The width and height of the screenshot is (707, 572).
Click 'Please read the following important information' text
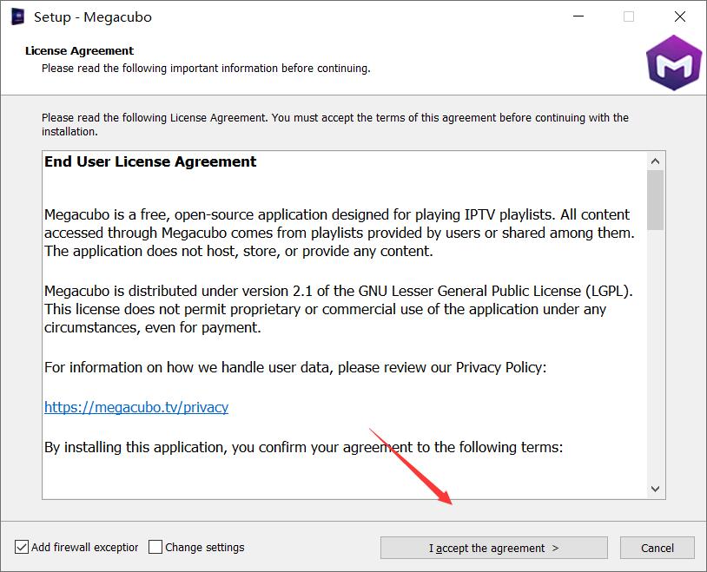point(206,69)
